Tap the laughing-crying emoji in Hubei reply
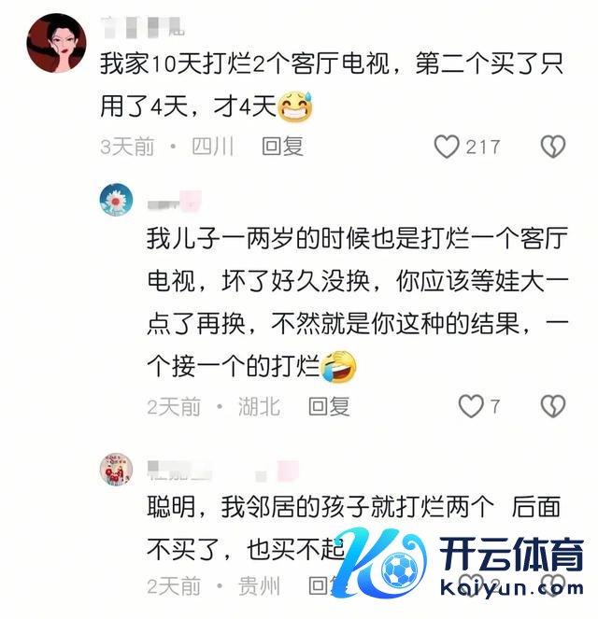This screenshot has height=619, width=598. point(338,366)
